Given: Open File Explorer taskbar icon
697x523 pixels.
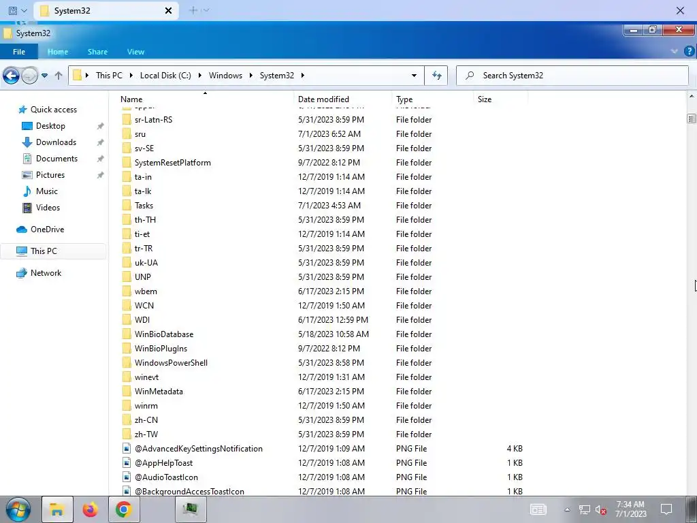Looking at the screenshot, I should pyautogui.click(x=57, y=509).
